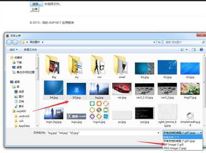Select 下载 in the favorites list
The image size is (206, 153).
pyautogui.click(x=17, y=62)
